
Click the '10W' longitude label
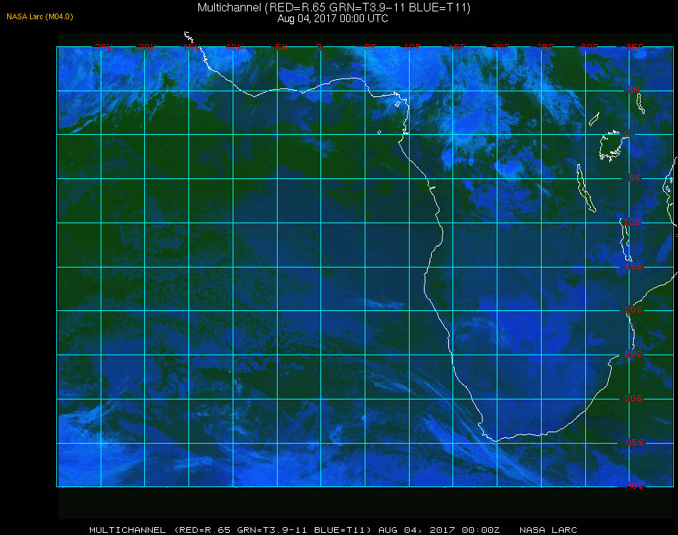tap(235, 47)
